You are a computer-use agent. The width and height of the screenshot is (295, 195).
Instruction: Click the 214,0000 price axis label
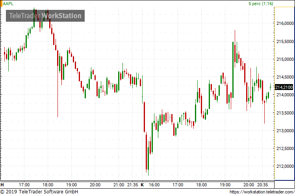(x=286, y=95)
